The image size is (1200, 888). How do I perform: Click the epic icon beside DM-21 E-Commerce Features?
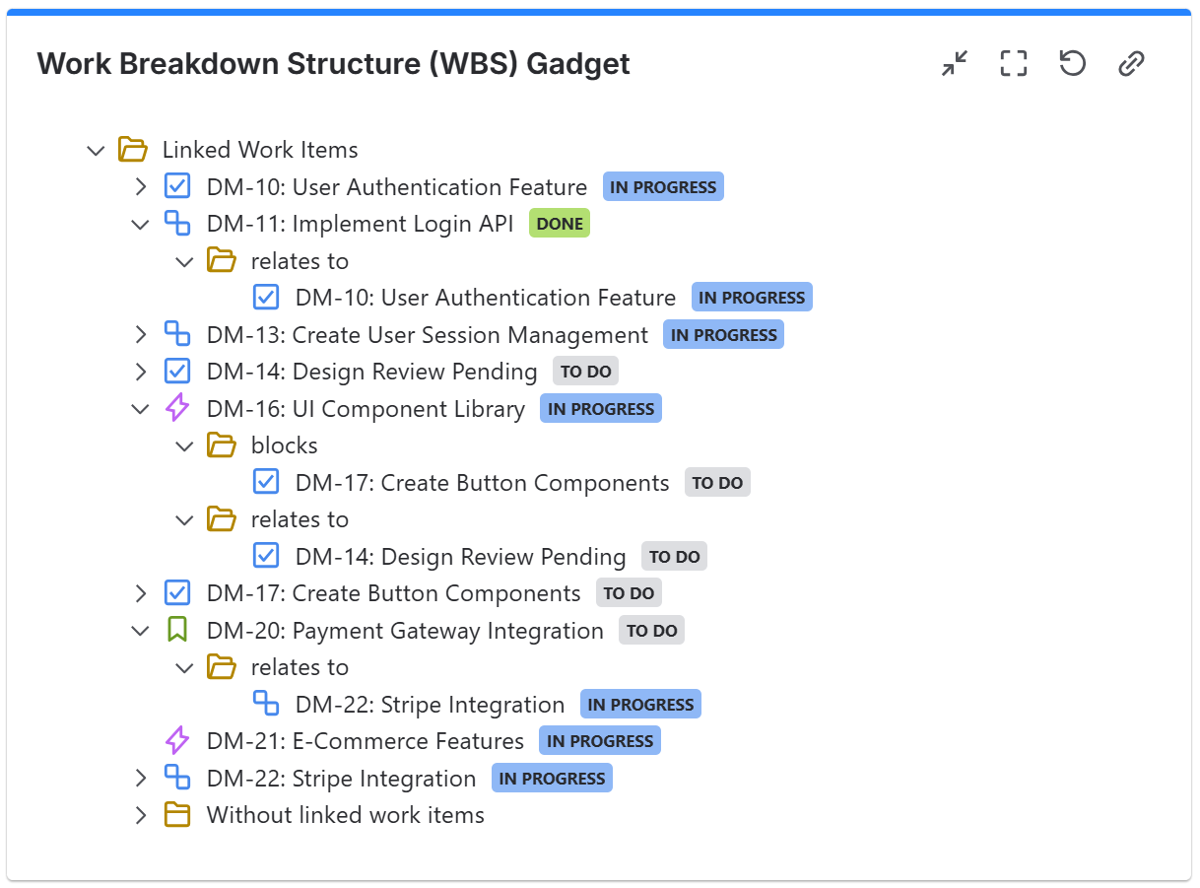coord(177,740)
